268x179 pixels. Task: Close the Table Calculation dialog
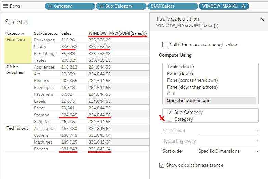[262, 19]
